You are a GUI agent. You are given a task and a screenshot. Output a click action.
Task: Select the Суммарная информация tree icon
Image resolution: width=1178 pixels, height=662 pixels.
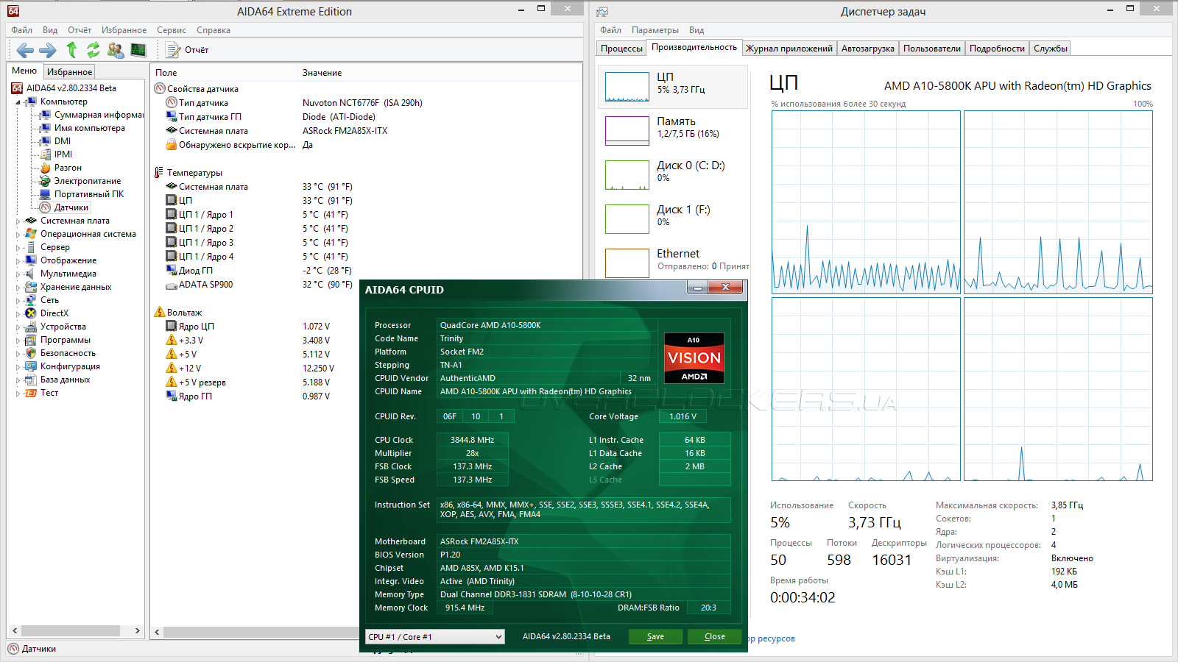point(46,115)
